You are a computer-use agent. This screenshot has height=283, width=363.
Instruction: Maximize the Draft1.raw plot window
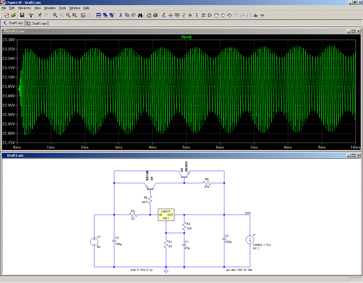tap(353, 31)
